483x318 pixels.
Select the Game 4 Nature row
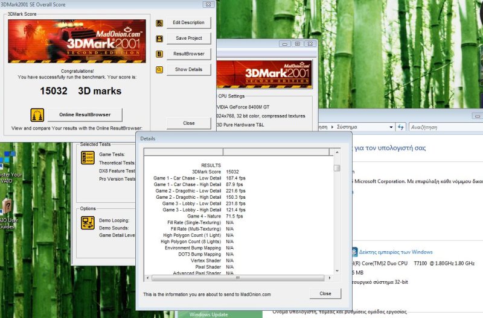215,216
